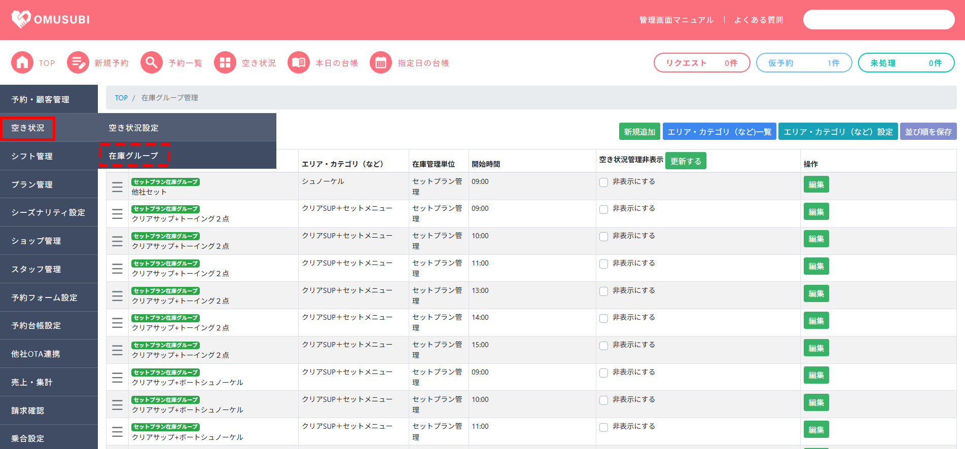Check 非表示にする for the 他社セット row

pos(603,182)
